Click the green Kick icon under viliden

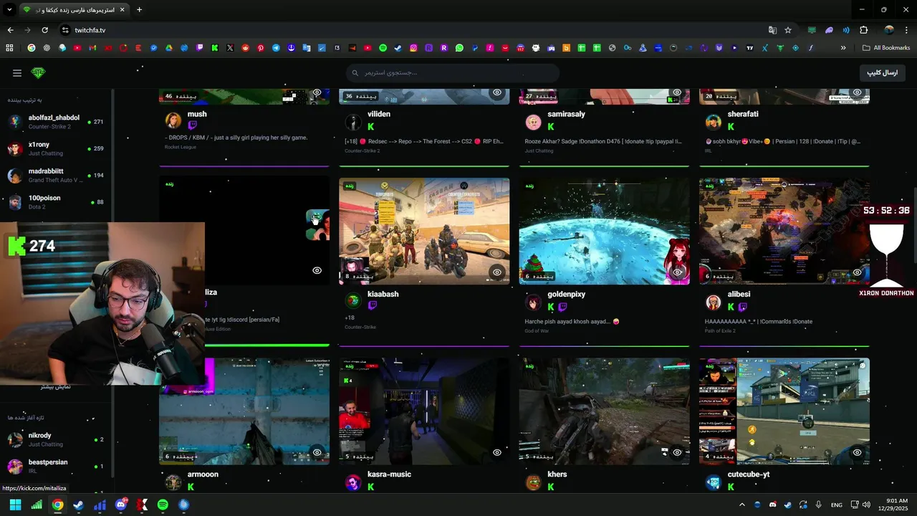tap(371, 126)
